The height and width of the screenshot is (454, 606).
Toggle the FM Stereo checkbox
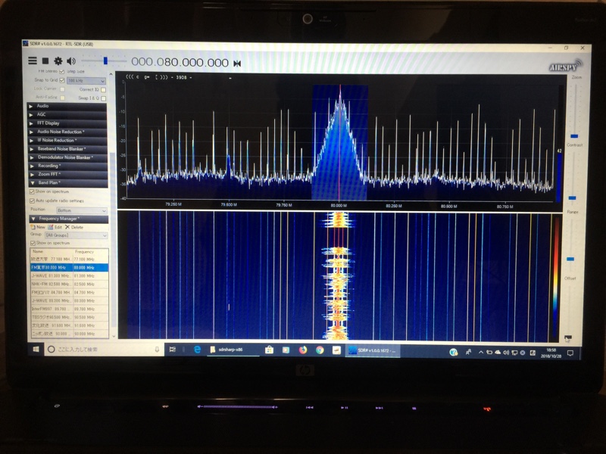pos(62,71)
